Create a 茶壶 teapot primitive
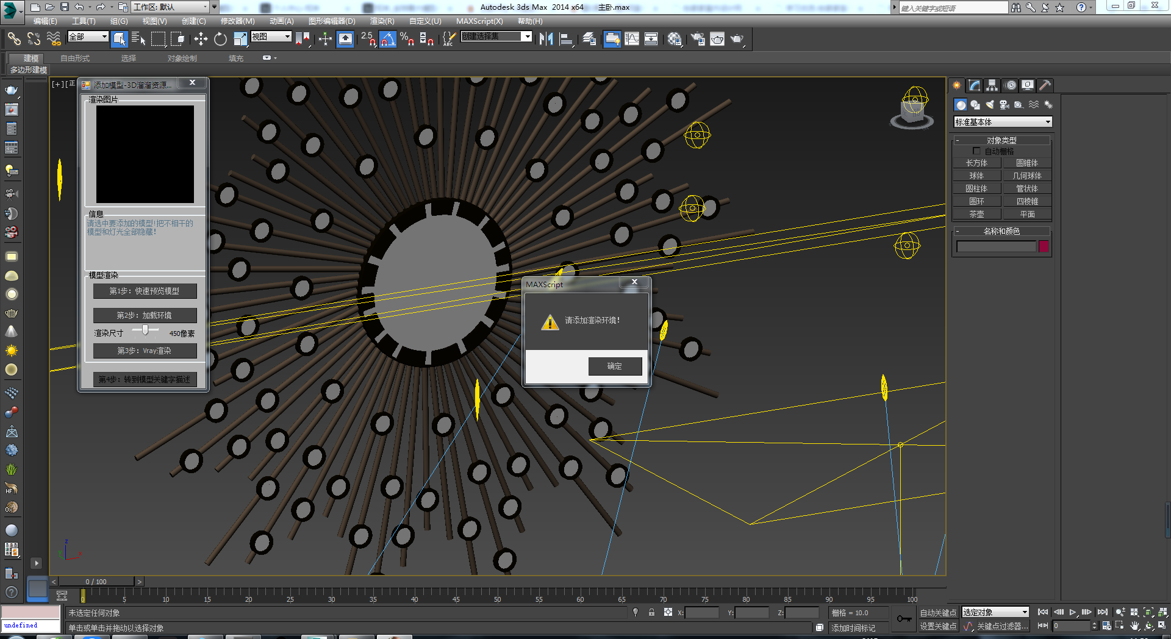The width and height of the screenshot is (1171, 639). pos(976,214)
